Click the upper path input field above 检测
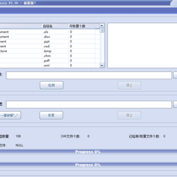 tap(89, 75)
